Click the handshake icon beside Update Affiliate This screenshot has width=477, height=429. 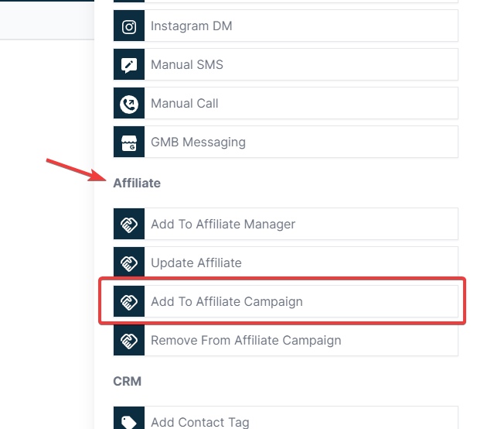tap(129, 263)
